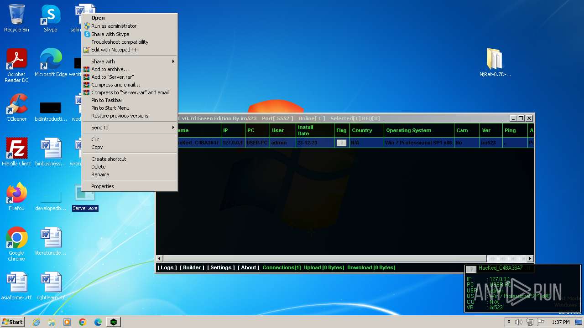Open Windows Media Player taskbar icon
584x328 pixels.
67,322
